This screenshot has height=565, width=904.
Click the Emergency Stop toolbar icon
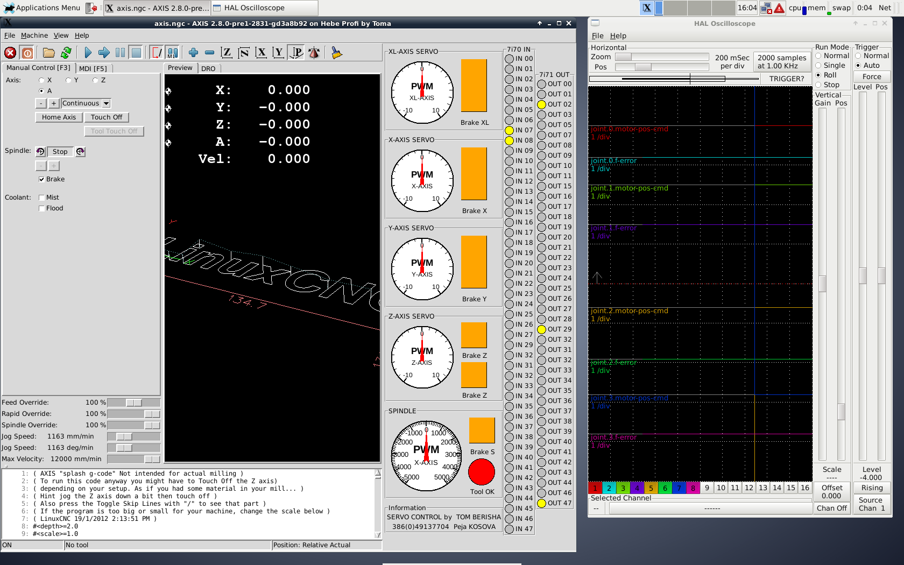10,52
